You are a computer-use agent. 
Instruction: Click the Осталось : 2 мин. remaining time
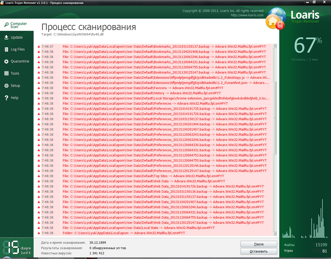305,60
